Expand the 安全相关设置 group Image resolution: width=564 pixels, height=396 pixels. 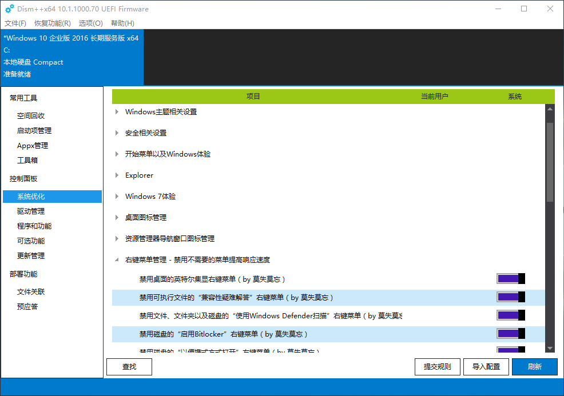117,133
